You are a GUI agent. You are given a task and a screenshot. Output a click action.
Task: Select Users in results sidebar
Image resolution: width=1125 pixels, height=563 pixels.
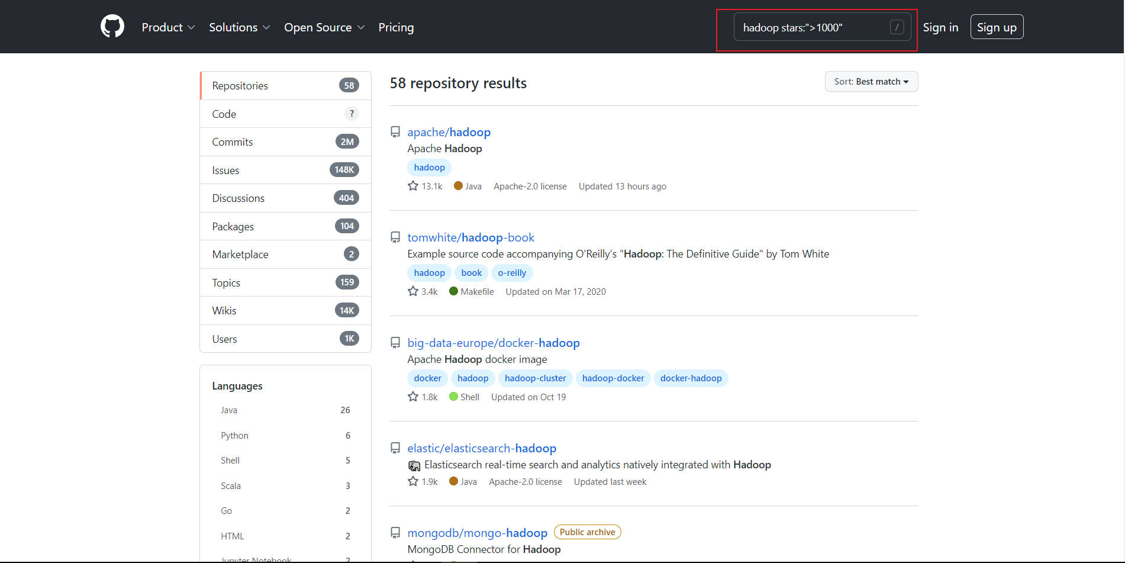[x=285, y=339]
